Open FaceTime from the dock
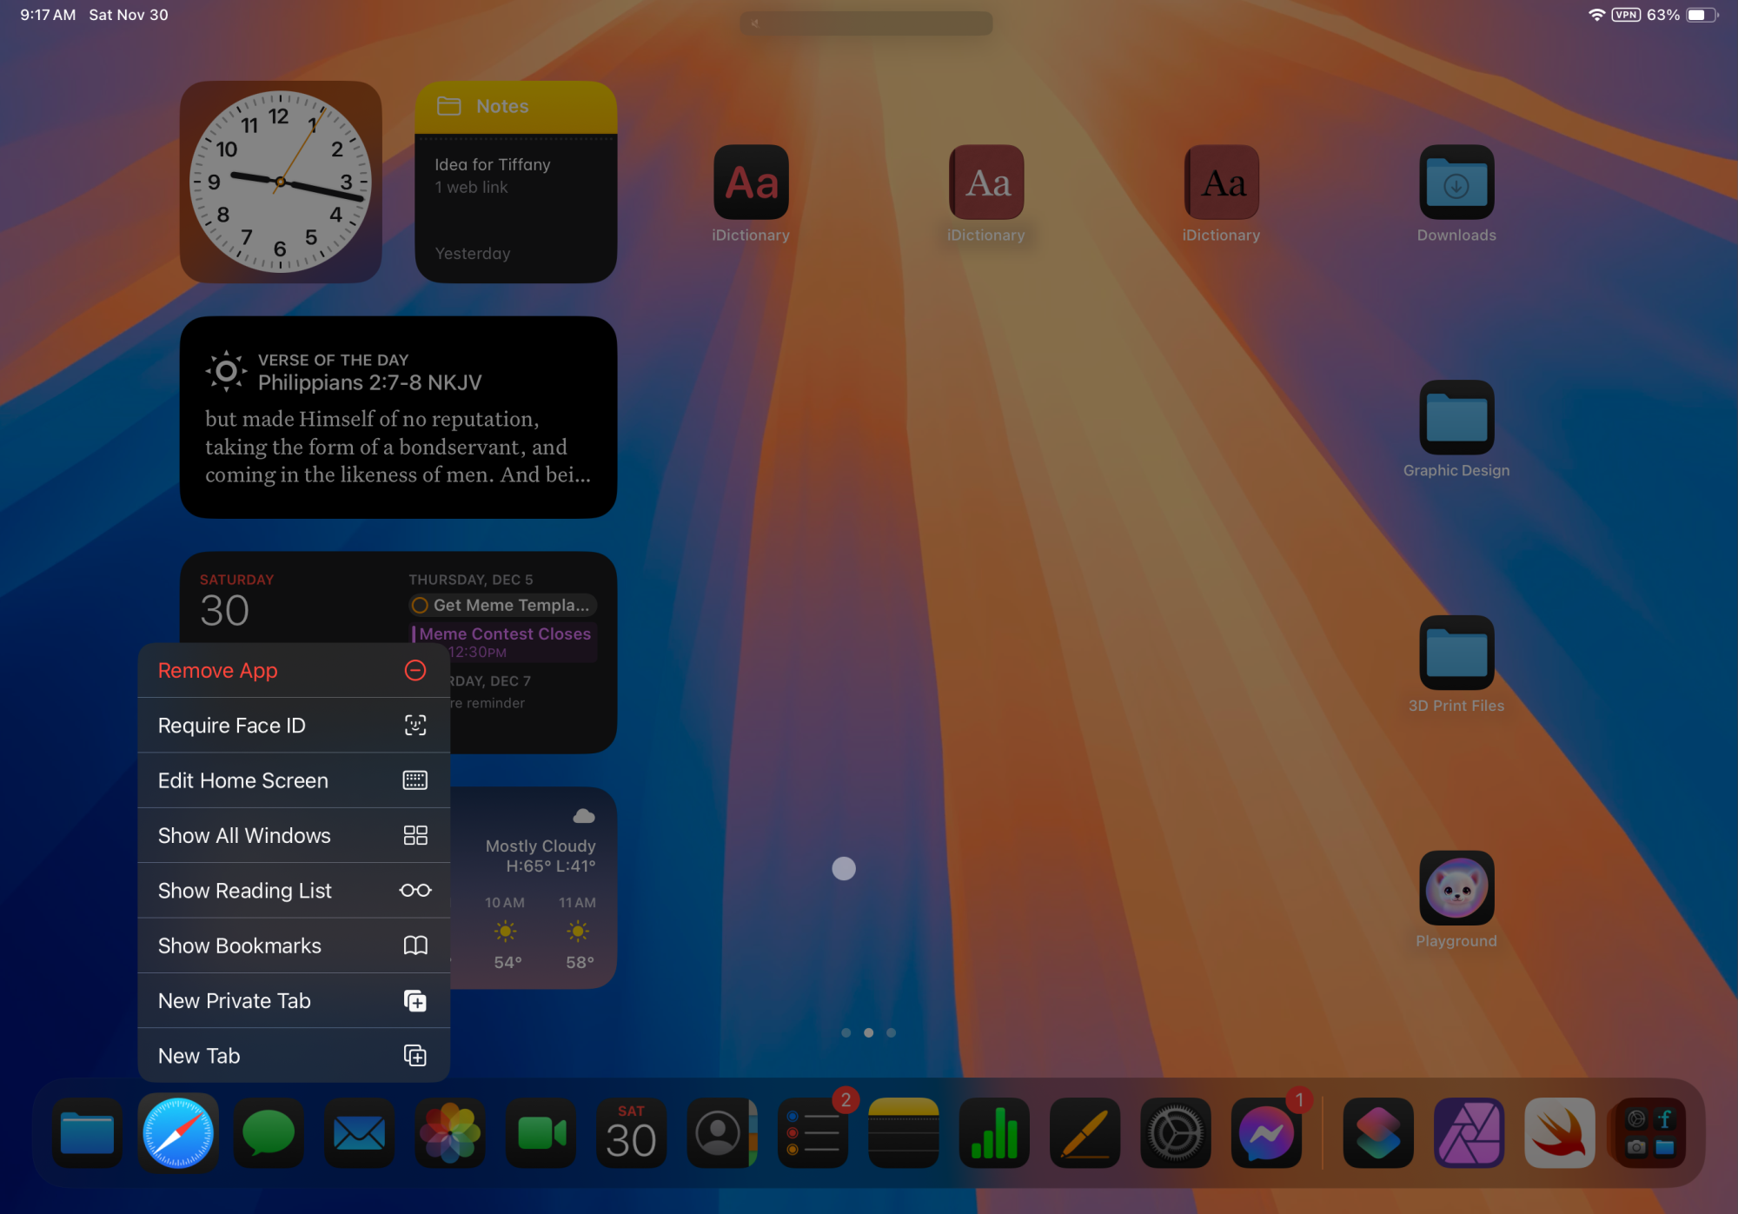1738x1214 pixels. pos(541,1133)
